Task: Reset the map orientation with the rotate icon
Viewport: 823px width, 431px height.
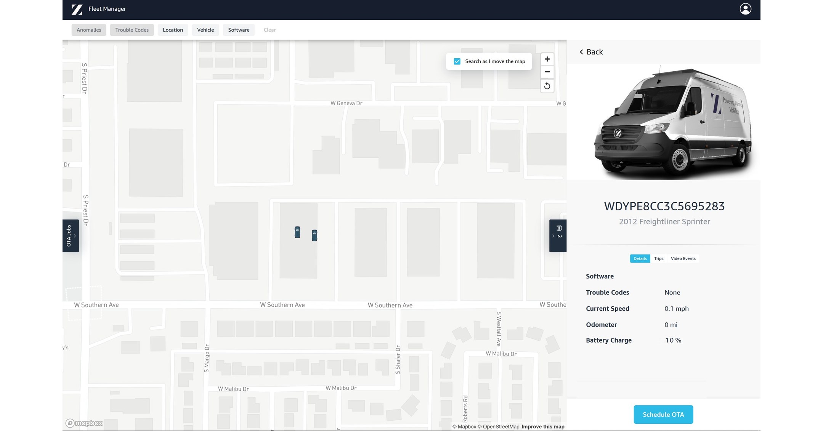Action: pyautogui.click(x=547, y=86)
